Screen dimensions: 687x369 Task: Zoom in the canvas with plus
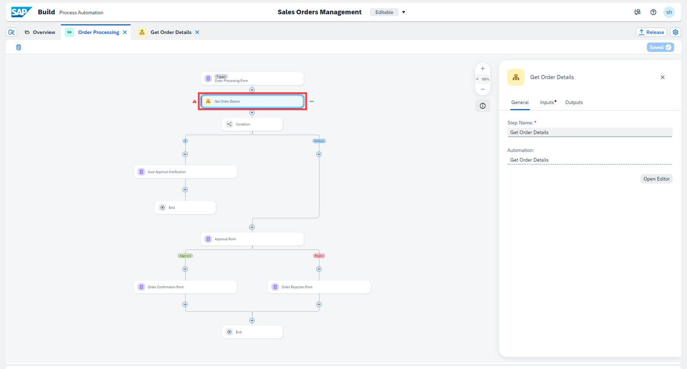pyautogui.click(x=482, y=69)
